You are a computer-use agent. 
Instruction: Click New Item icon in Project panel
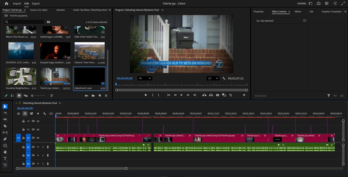99,96
